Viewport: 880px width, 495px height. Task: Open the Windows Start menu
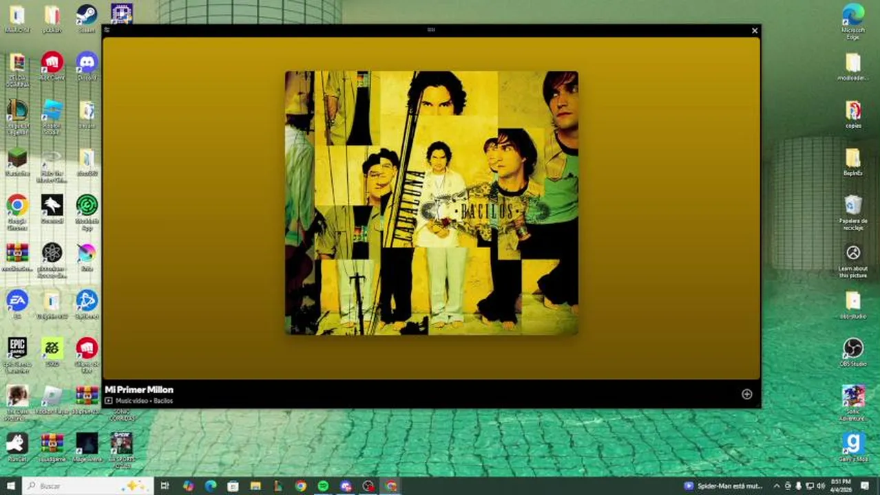10,486
